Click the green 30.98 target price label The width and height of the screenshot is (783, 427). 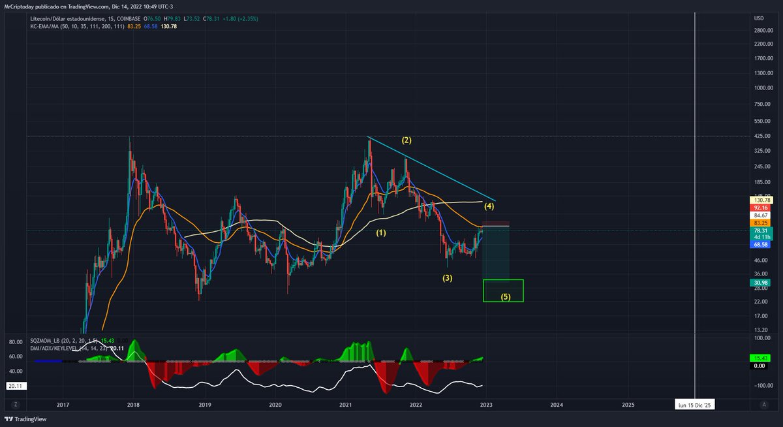pos(762,282)
